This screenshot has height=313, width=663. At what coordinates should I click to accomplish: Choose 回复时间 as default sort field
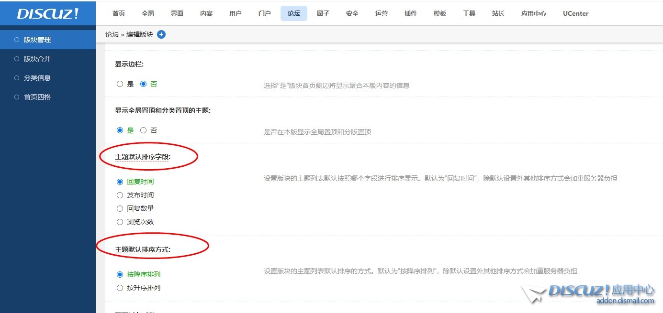[x=120, y=182]
